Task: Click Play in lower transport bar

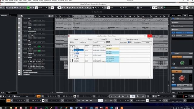Action: coord(106,101)
